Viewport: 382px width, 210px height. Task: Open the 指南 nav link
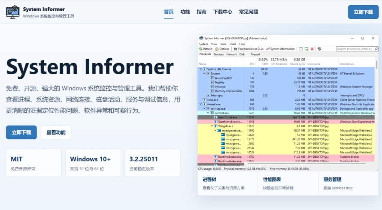tap(201, 12)
